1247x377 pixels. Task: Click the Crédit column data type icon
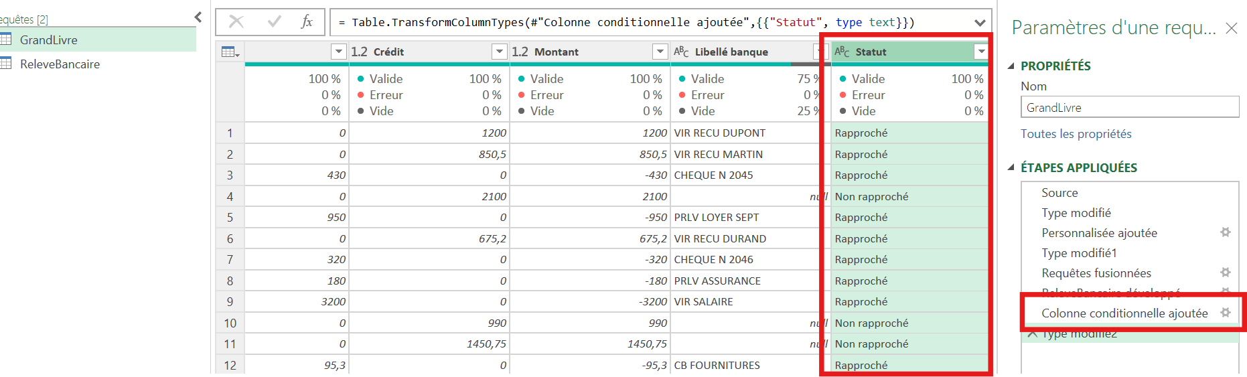359,52
